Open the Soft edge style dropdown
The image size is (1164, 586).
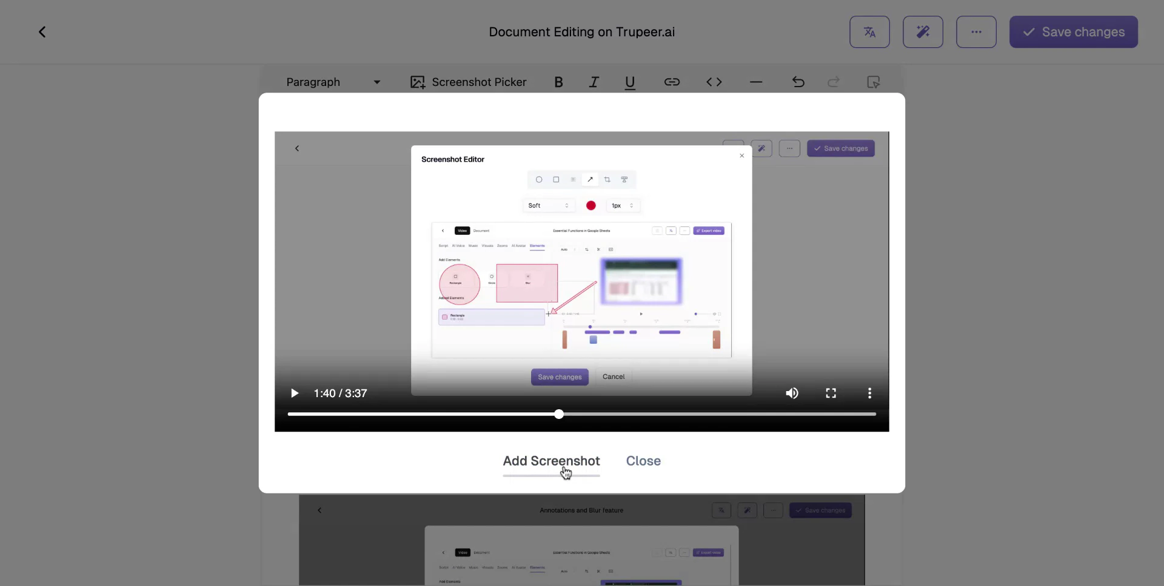pyautogui.click(x=549, y=205)
